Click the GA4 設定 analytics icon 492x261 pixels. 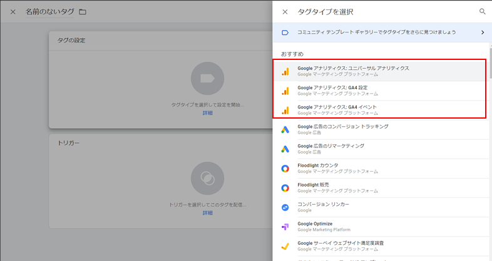pos(285,91)
